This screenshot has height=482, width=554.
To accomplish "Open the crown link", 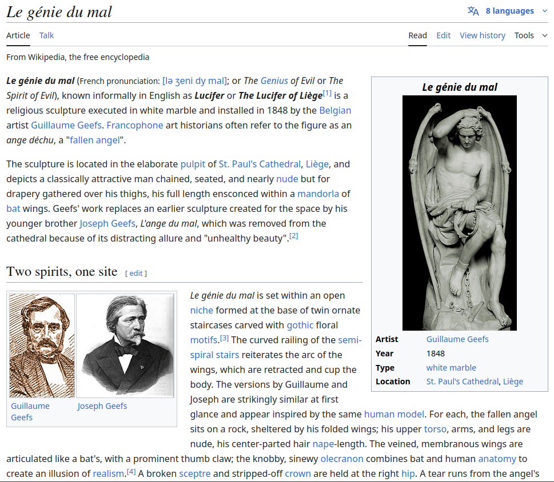I will (298, 473).
